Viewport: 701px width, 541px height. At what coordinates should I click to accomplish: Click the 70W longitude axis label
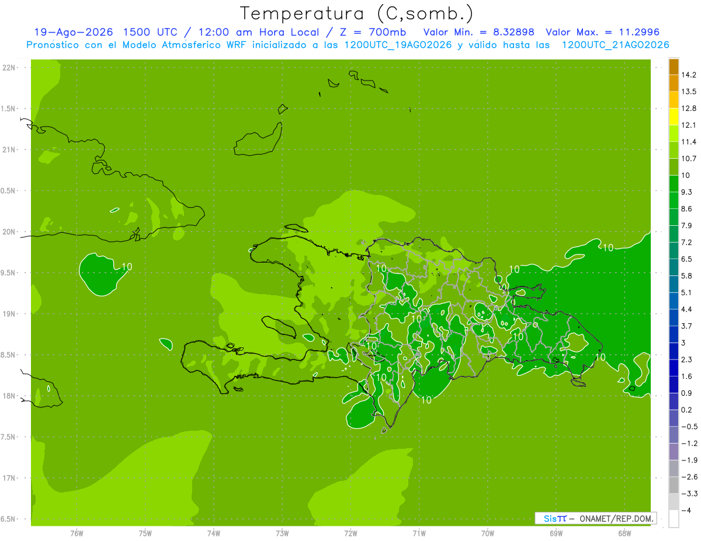click(487, 533)
